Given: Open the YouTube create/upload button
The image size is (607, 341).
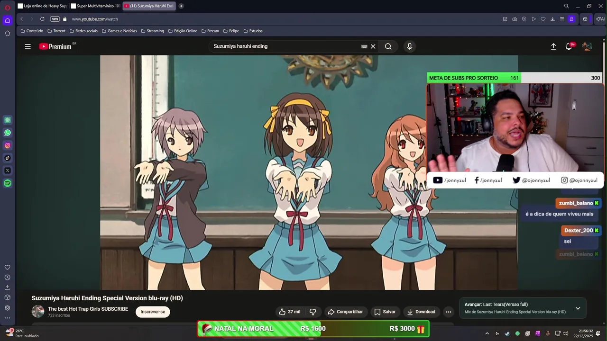Looking at the screenshot, I should pos(553,46).
